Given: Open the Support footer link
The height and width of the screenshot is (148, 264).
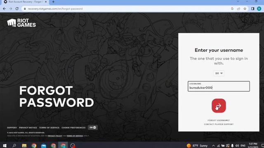Looking at the screenshot, I should 12,128.
